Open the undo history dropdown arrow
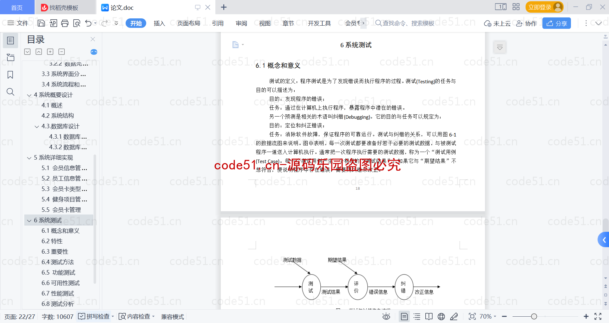The image size is (609, 323). point(95,23)
